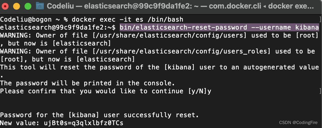Maximize the terminal using green button
Viewport: 322px width, 128px height.
coord(28,6)
